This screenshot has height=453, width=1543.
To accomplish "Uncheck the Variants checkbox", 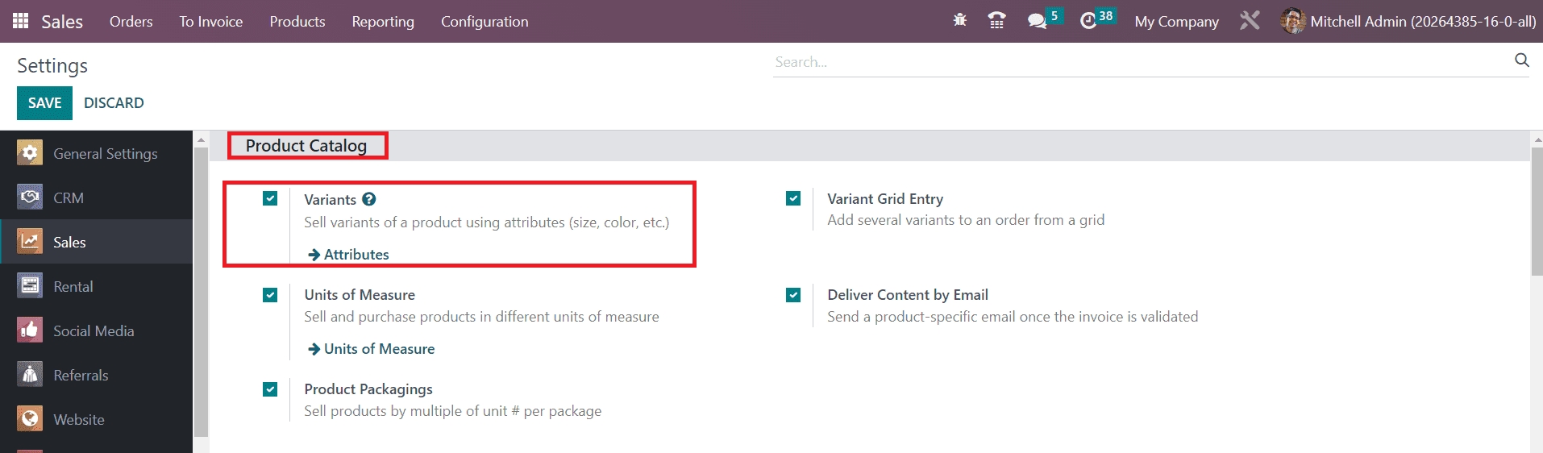I will tap(270, 199).
